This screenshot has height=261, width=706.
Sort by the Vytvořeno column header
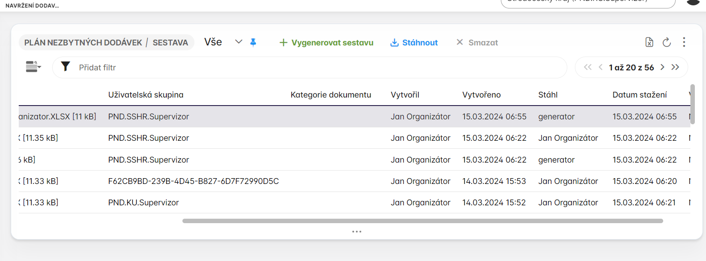click(481, 95)
